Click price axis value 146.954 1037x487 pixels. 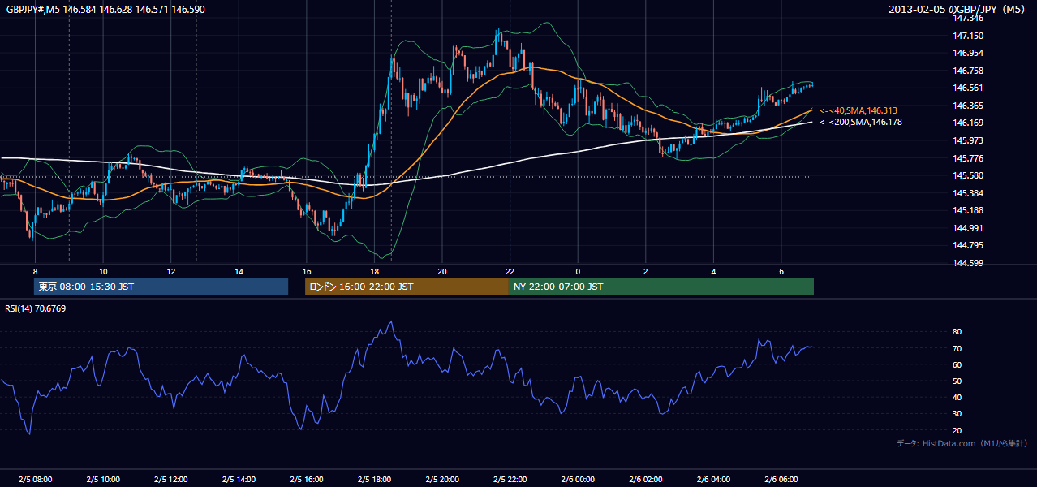pos(969,53)
